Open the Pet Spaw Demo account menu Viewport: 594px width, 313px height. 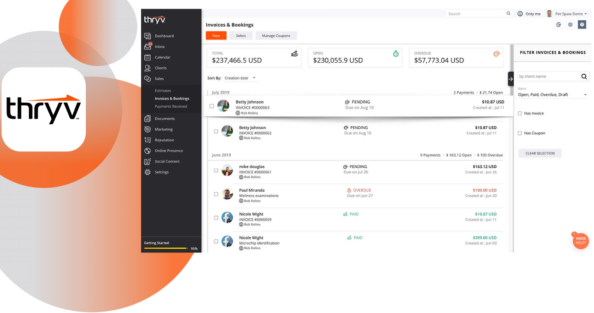click(567, 14)
